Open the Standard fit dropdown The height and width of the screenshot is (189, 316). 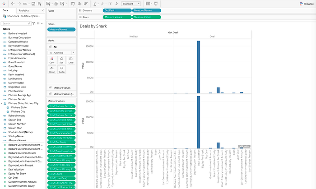[x=131, y=4]
